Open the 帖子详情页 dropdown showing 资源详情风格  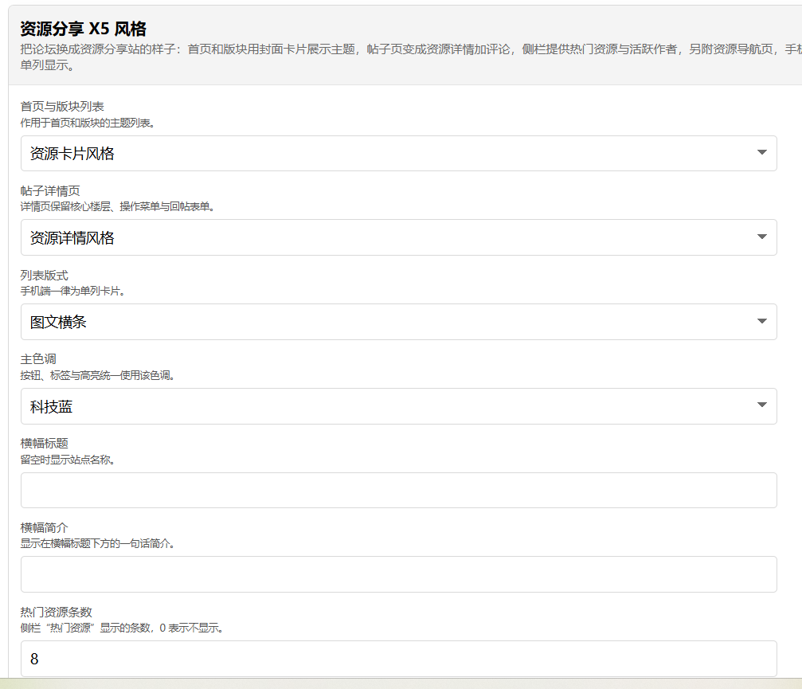(398, 237)
